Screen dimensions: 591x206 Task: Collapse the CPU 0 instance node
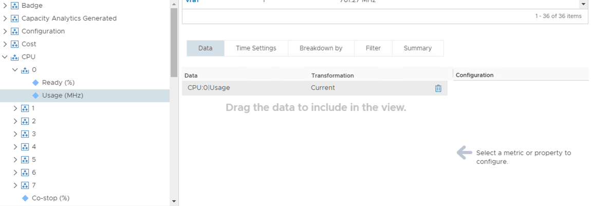(x=15, y=70)
